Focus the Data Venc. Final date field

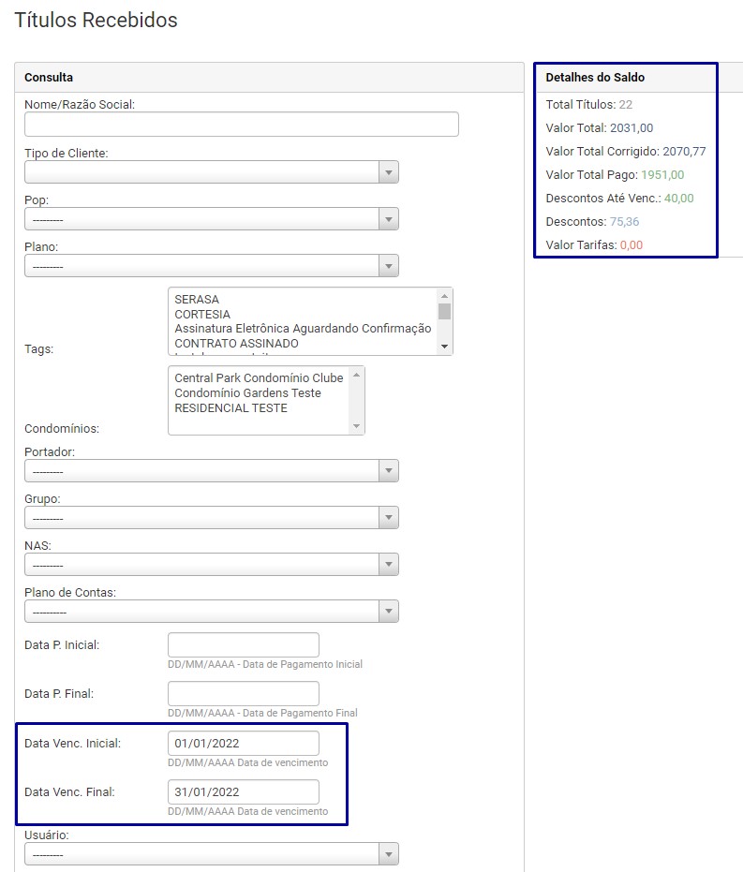(x=243, y=792)
